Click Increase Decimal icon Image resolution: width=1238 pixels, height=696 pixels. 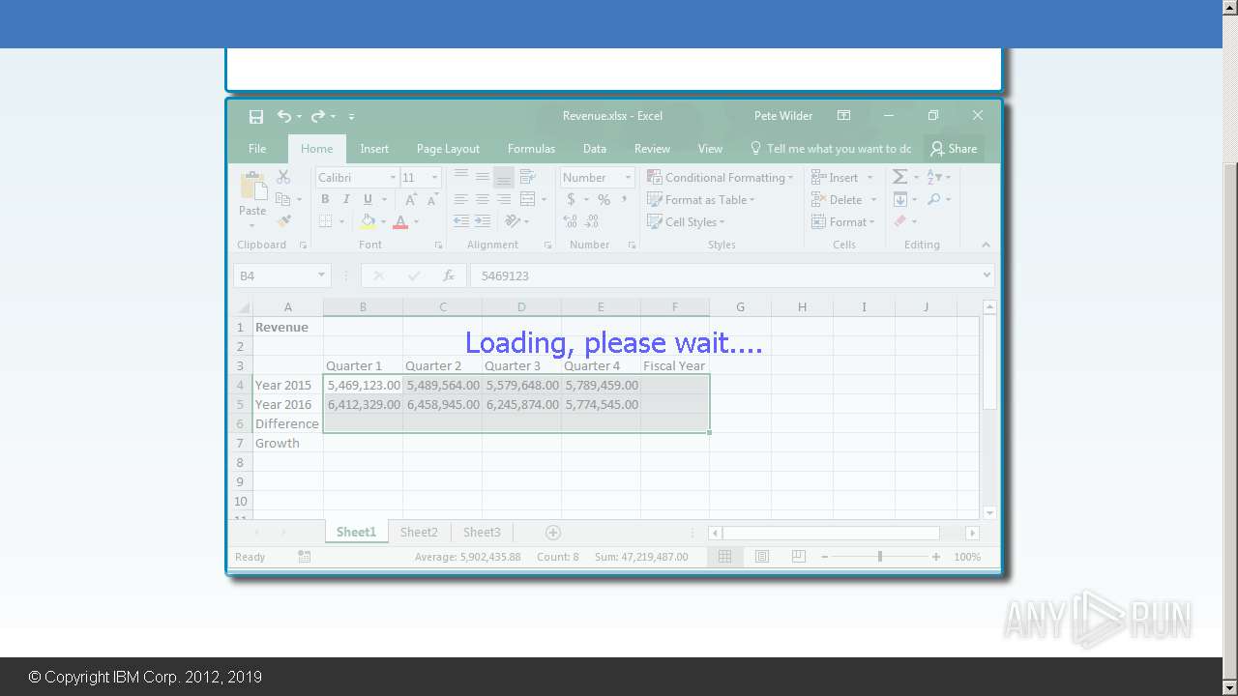click(x=571, y=221)
